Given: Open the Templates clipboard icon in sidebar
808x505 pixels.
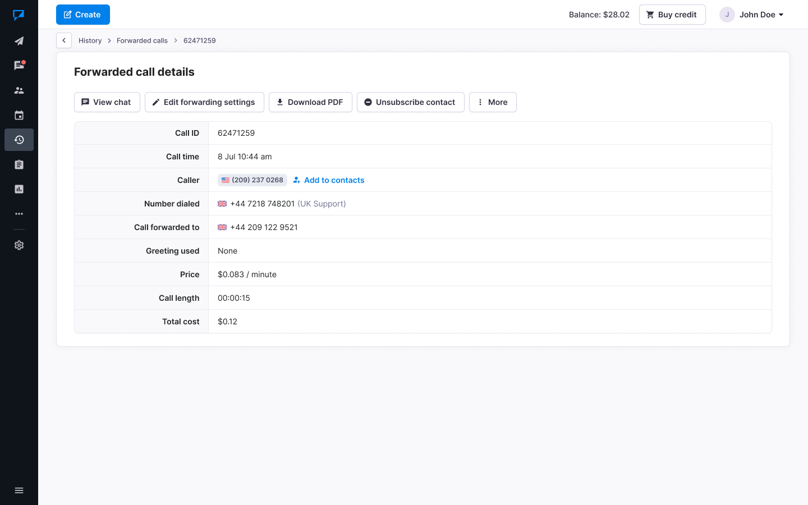Looking at the screenshot, I should coord(19,164).
